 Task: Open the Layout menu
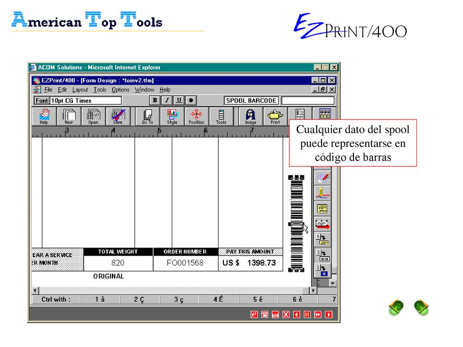point(80,90)
